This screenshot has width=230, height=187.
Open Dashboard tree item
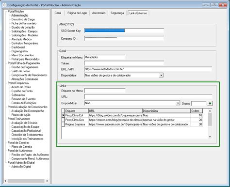point(18,47)
